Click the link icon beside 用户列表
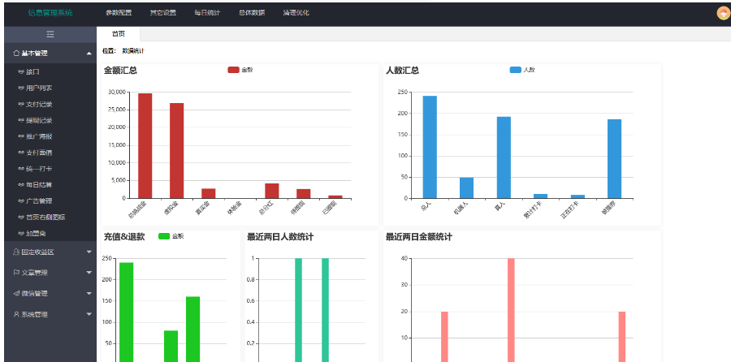 click(x=20, y=88)
